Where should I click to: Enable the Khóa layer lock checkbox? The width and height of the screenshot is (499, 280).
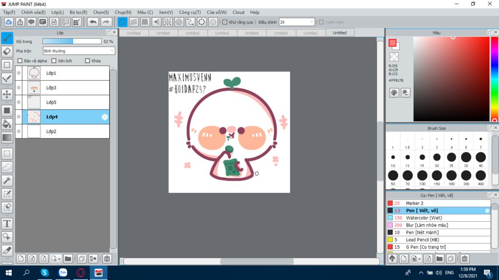pos(88,61)
